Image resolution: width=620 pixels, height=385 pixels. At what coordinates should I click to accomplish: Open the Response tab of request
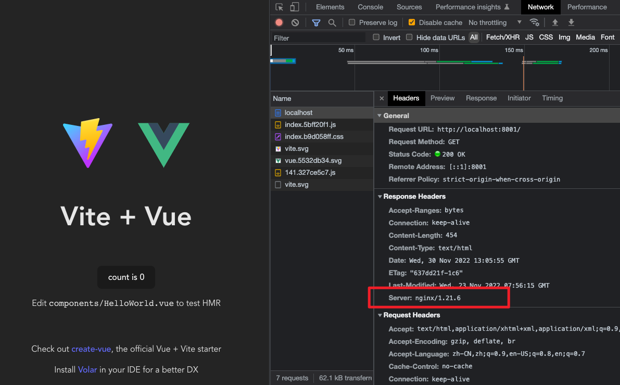pos(481,98)
